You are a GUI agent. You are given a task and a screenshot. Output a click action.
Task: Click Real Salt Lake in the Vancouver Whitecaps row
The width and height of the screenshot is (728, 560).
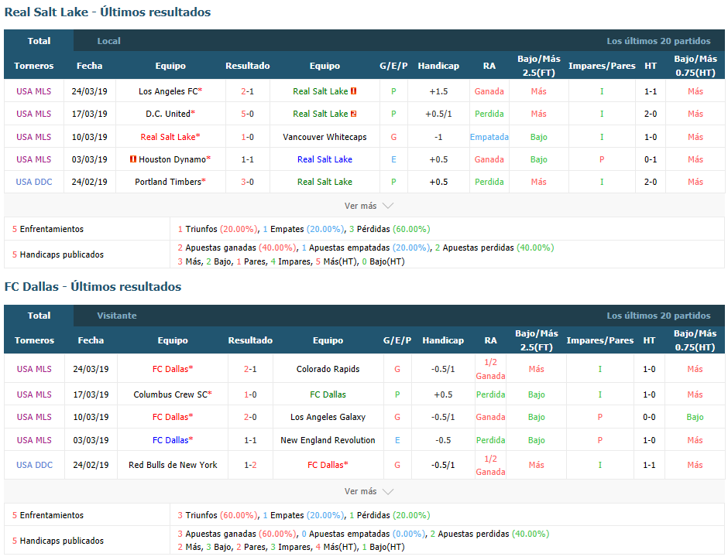(170, 137)
